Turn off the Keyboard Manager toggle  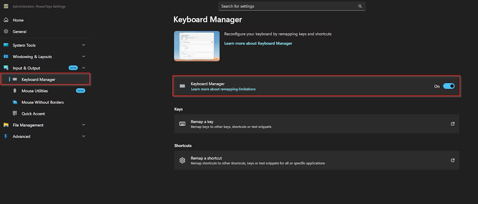pos(449,86)
